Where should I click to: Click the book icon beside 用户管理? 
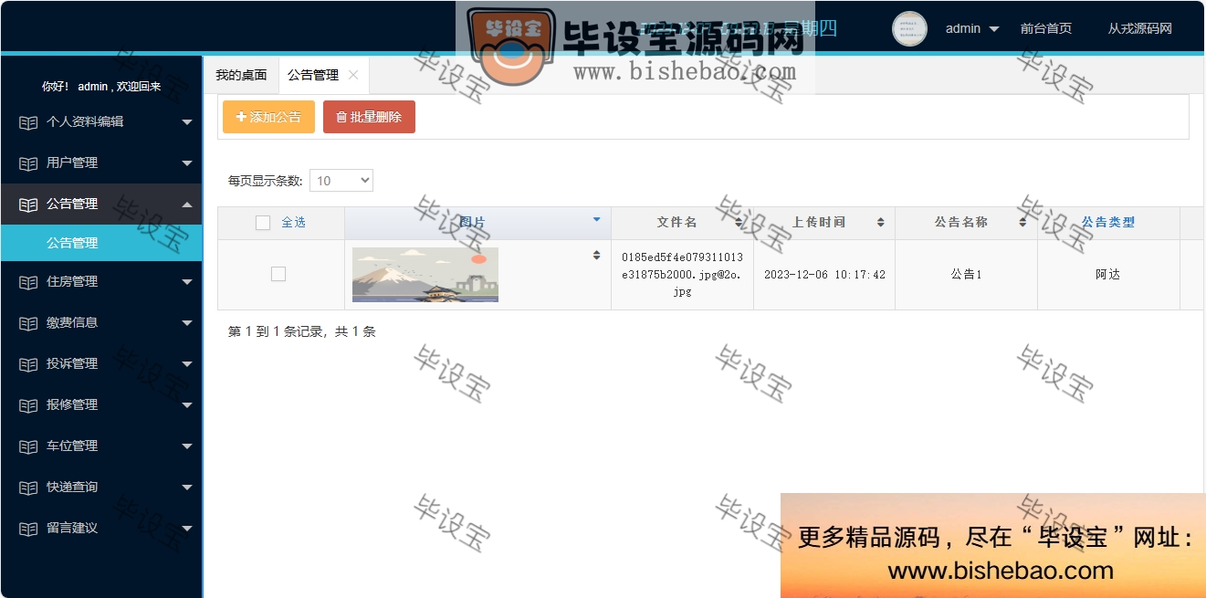[28, 163]
